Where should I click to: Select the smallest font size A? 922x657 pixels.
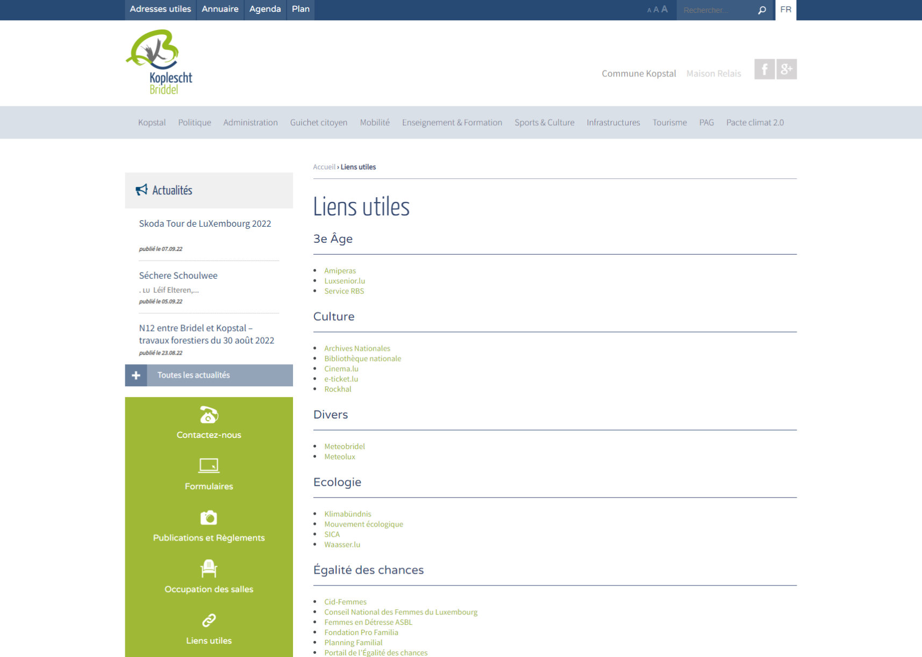(649, 10)
